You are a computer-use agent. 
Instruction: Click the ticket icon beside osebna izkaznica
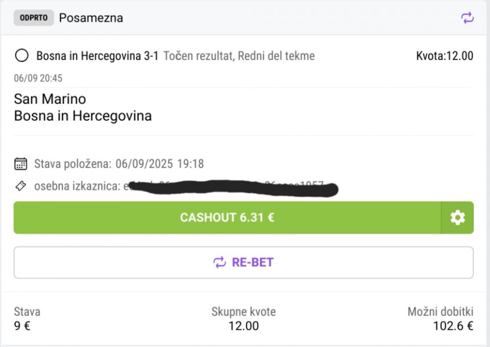click(x=20, y=186)
